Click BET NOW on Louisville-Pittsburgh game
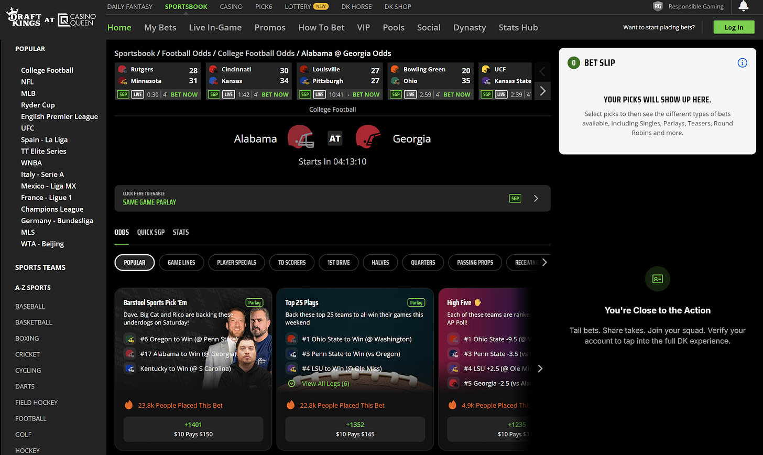Viewport: 763px width, 455px height. (366, 94)
